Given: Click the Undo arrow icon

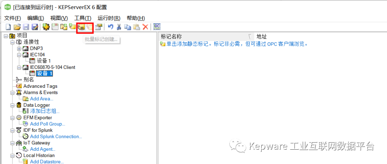Looking at the screenshot, I should 111,27.
